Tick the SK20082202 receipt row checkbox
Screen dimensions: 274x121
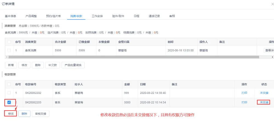pos(9,93)
